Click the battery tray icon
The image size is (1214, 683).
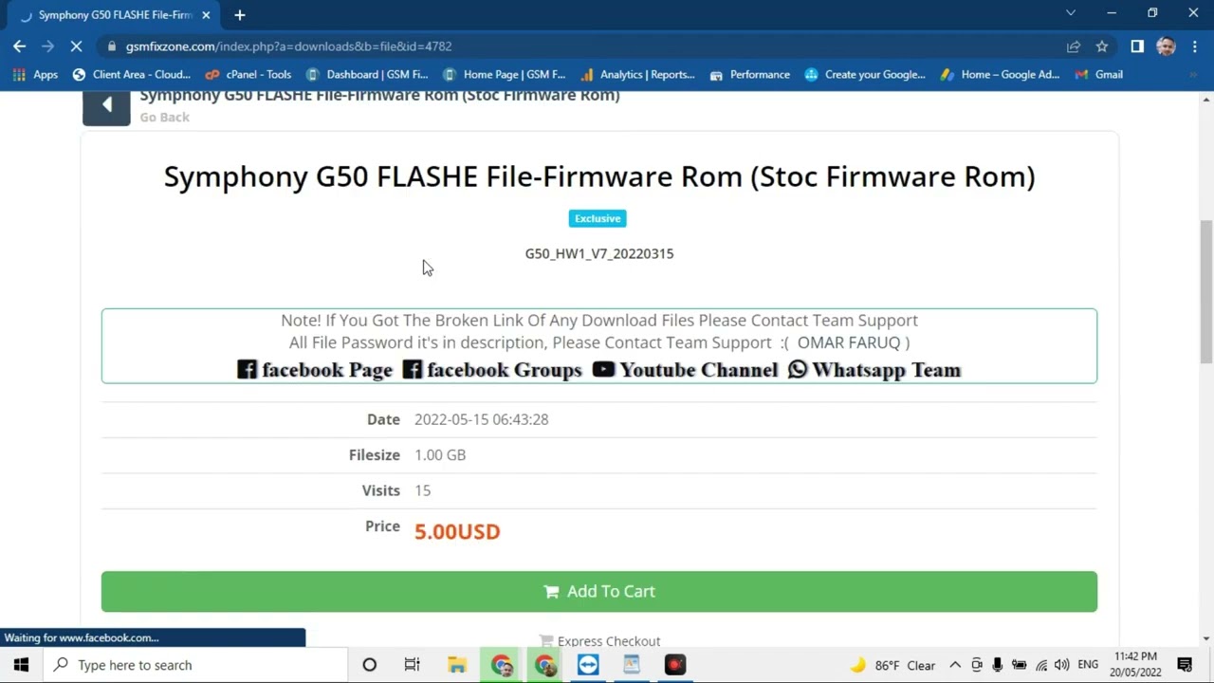[1020, 665]
